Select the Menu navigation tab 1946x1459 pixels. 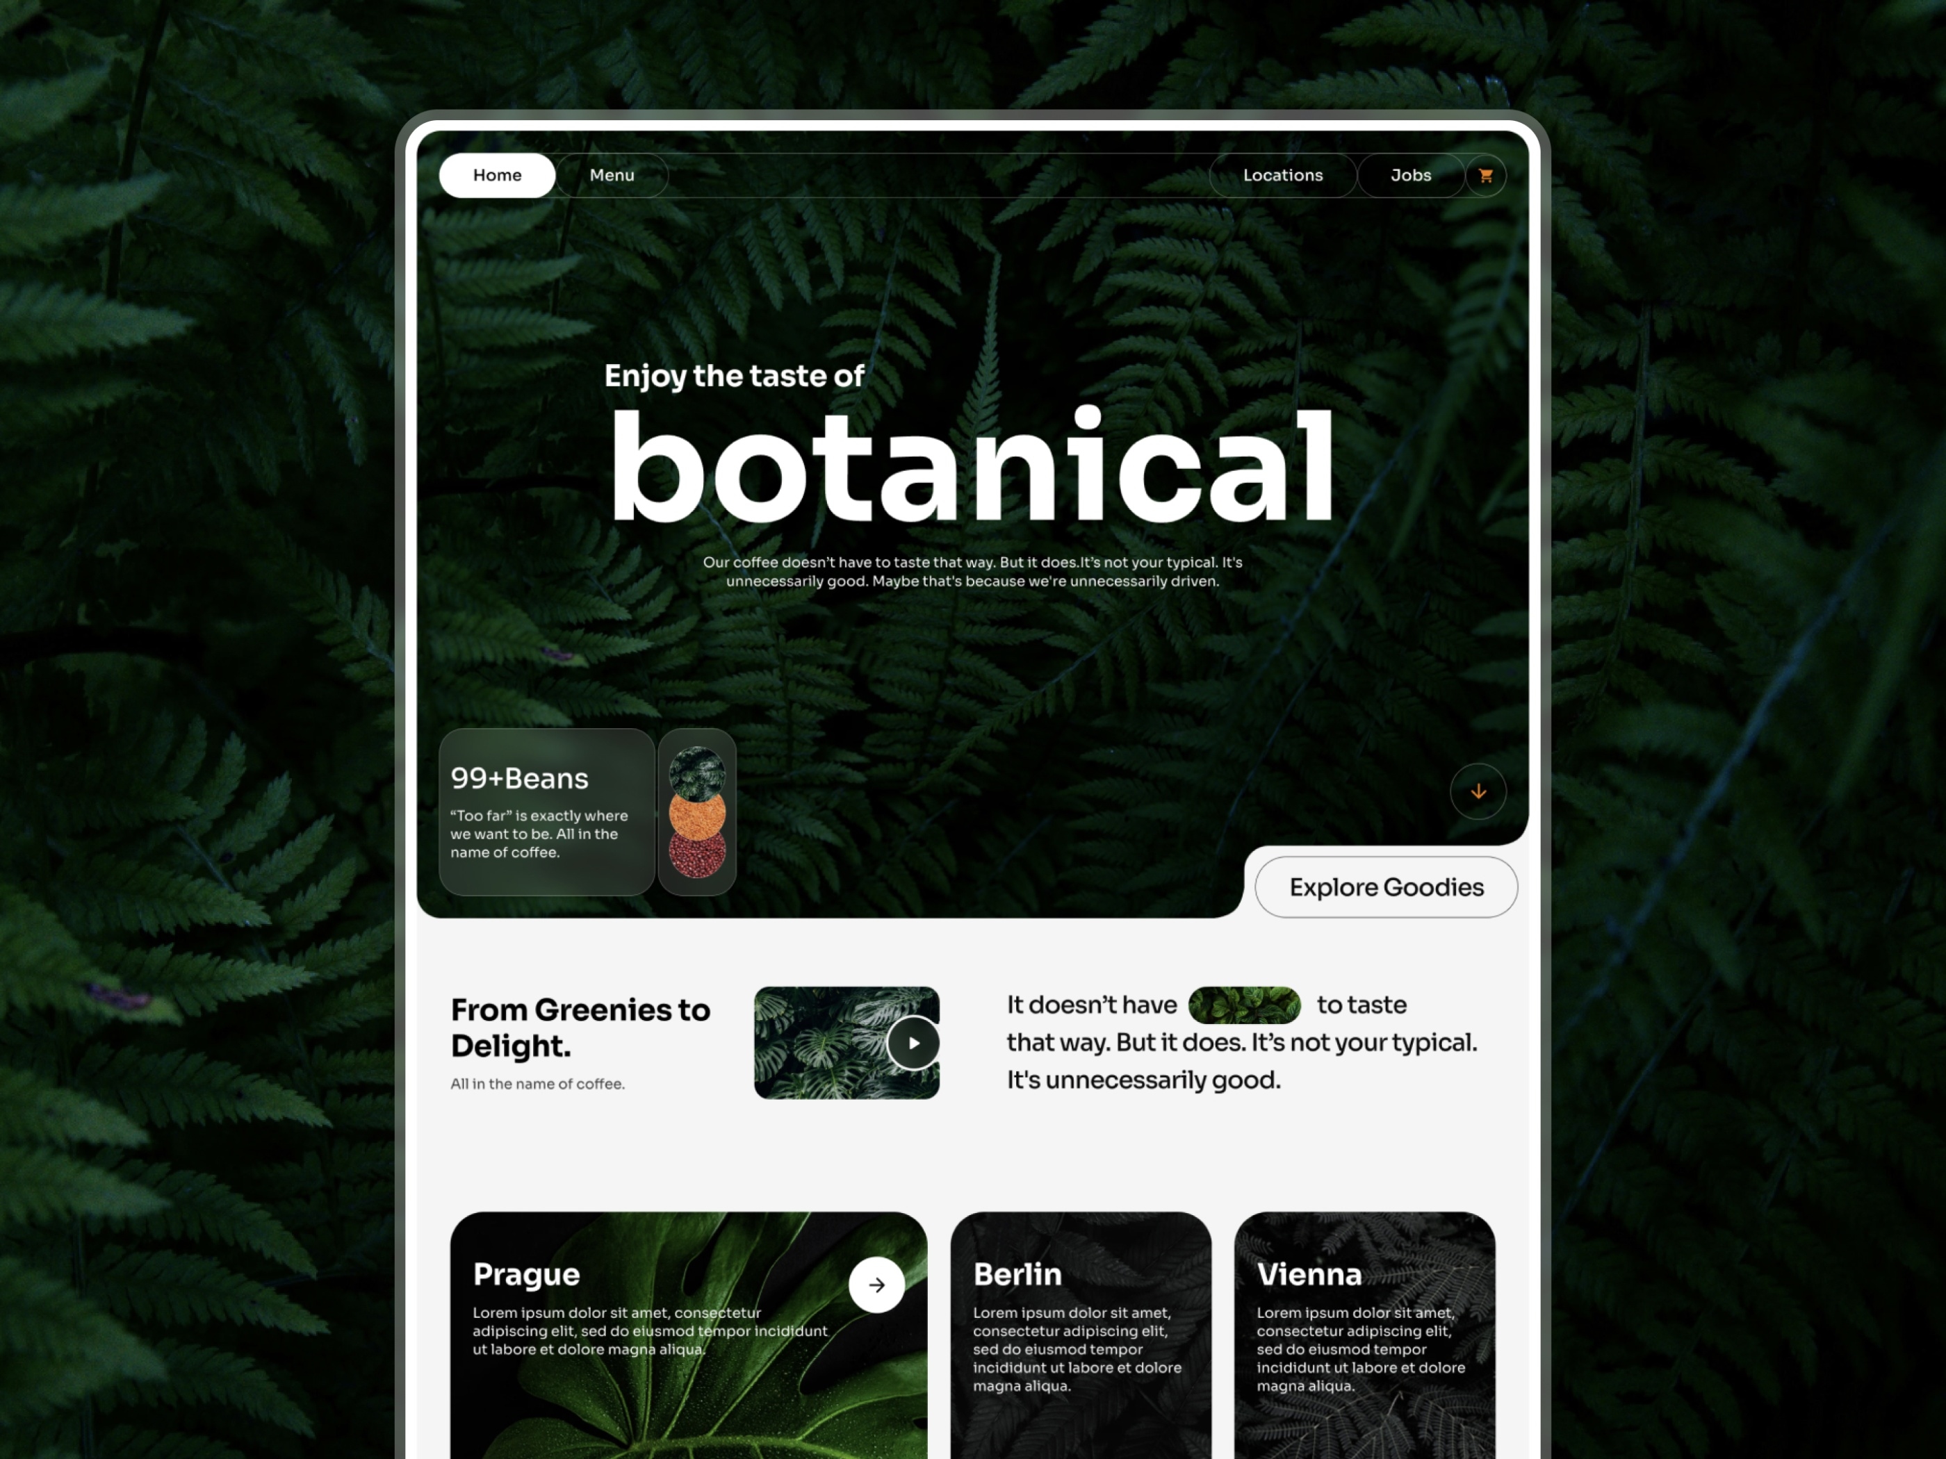point(612,172)
